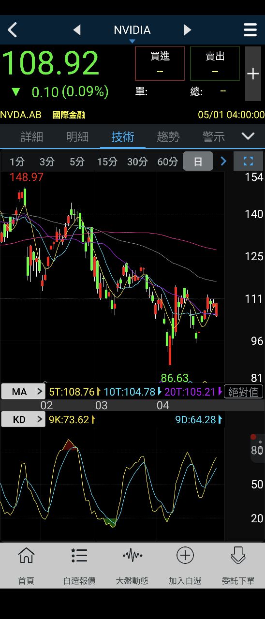Select the 60分 chart interval
Viewport: 265px width, 619px height.
pos(167,162)
